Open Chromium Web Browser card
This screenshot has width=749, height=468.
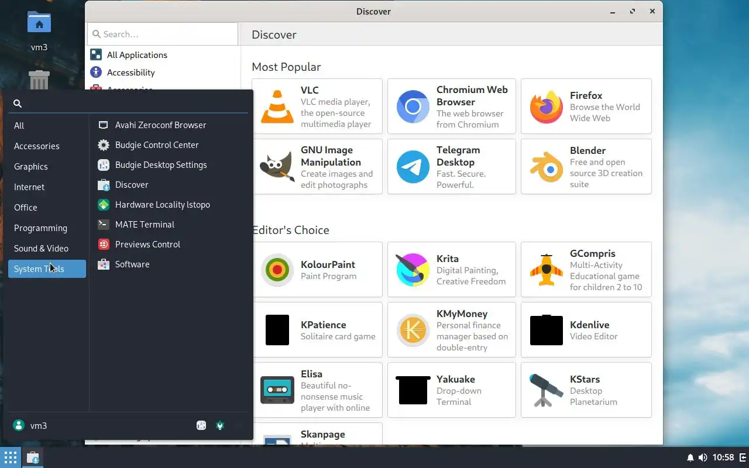click(452, 106)
